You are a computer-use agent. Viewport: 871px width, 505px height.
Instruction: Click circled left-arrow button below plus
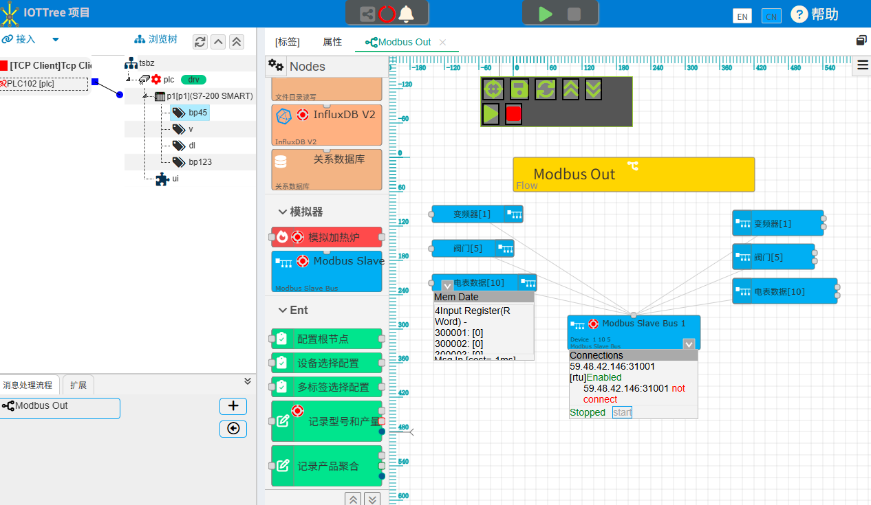tap(233, 429)
